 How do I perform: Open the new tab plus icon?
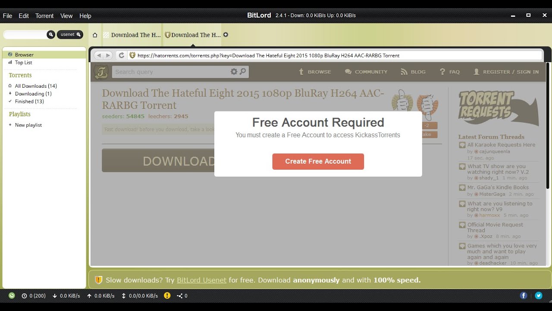(x=226, y=35)
